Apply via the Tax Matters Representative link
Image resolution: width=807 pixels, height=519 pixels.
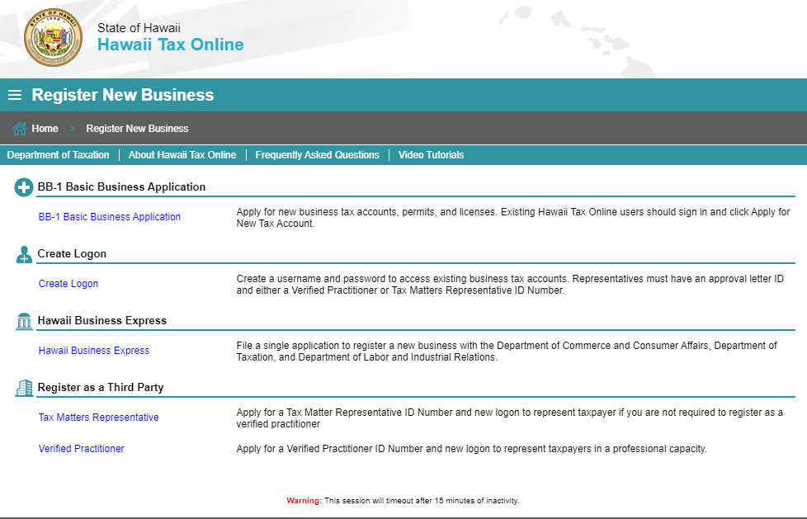coord(98,417)
